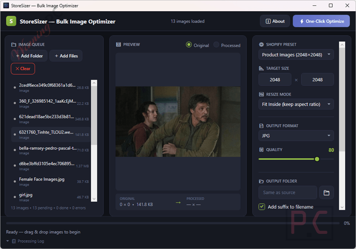This screenshot has width=356, height=249.
Task: Select 6321760_Tinhte_TLOU2 image in queue
Action: tap(51, 135)
